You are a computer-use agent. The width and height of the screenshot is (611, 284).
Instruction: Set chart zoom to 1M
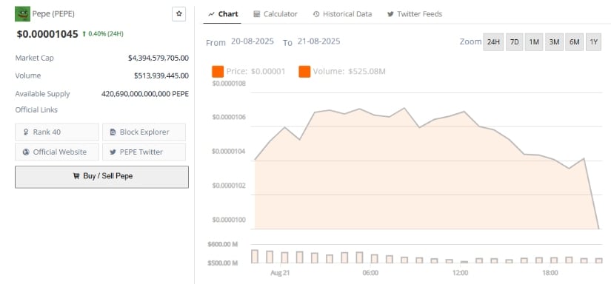[x=534, y=42]
